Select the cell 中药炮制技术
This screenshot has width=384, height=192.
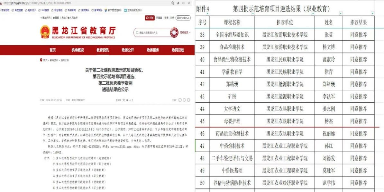(x=232, y=146)
